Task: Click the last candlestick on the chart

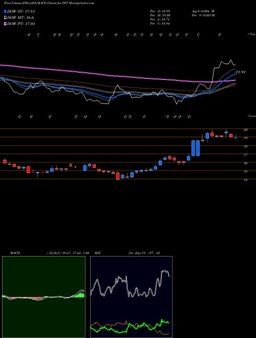Action: tap(236, 137)
